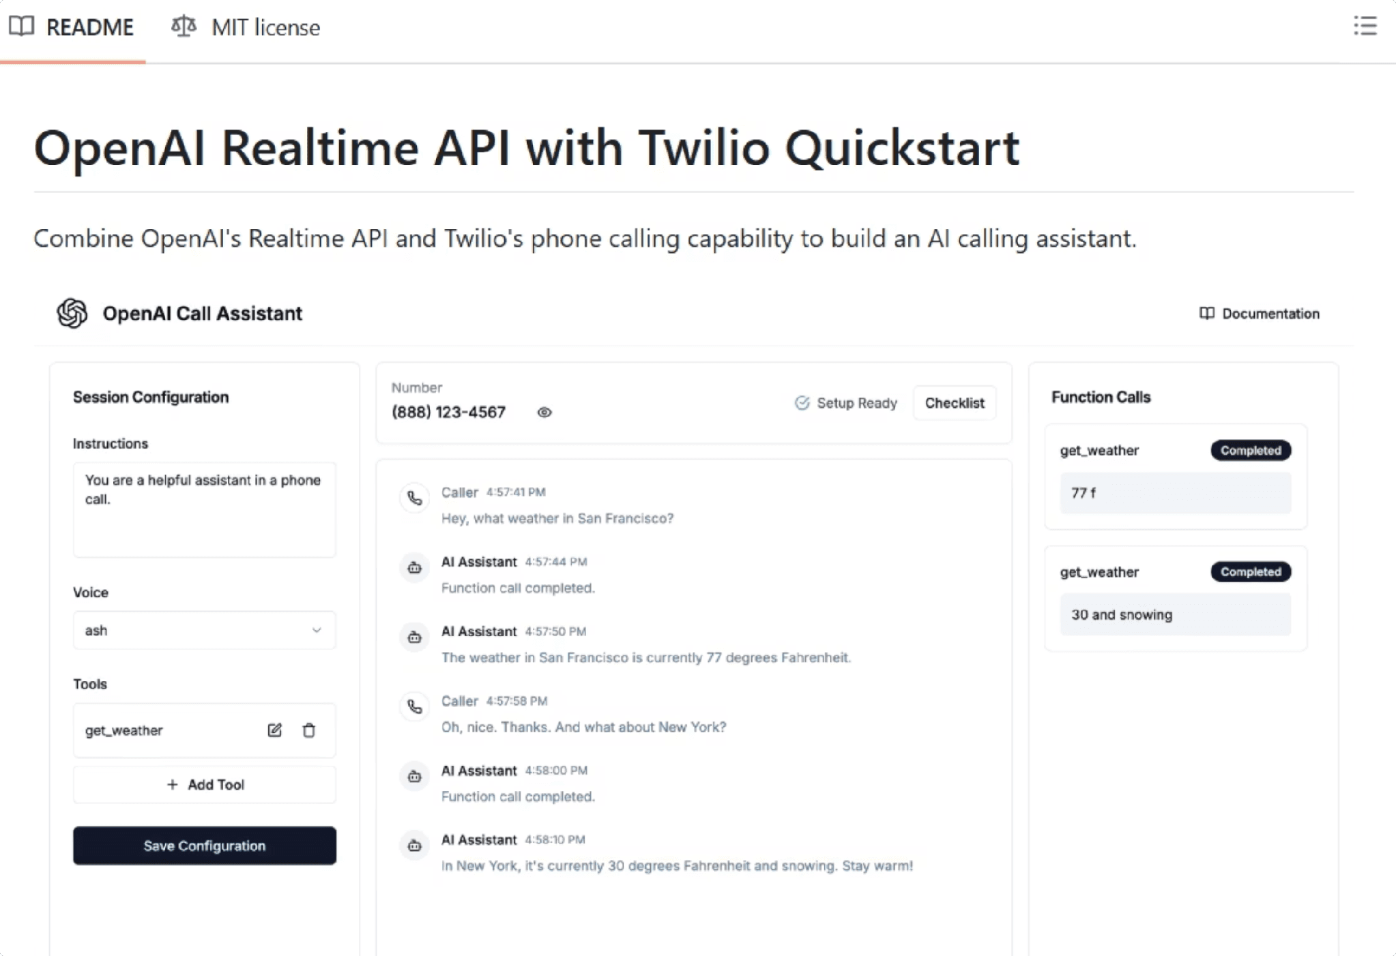Open the Voice dropdown showing ash
Viewport: 1396px width, 956px height.
tap(205, 630)
